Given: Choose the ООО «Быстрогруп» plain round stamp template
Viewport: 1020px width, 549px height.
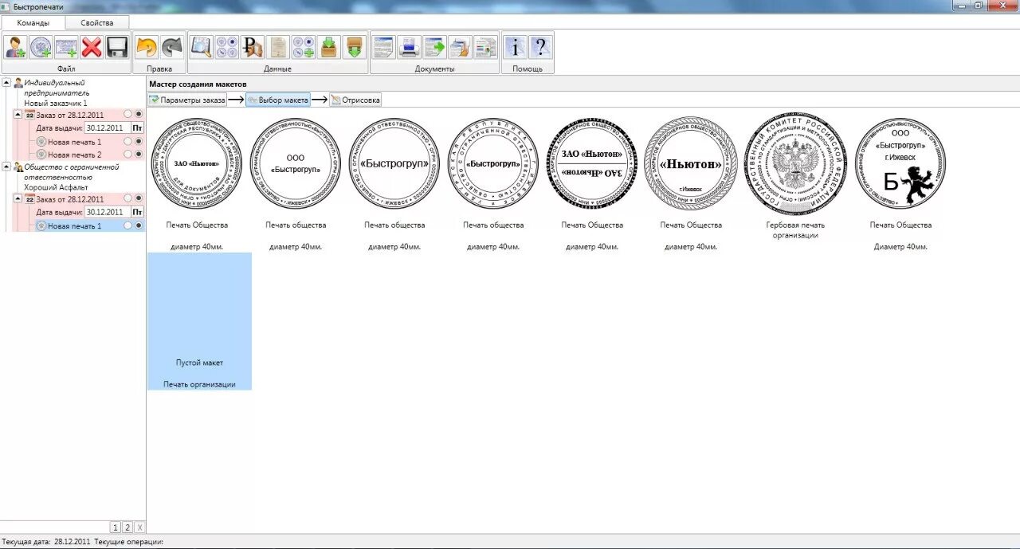Looking at the screenshot, I should click(x=296, y=163).
